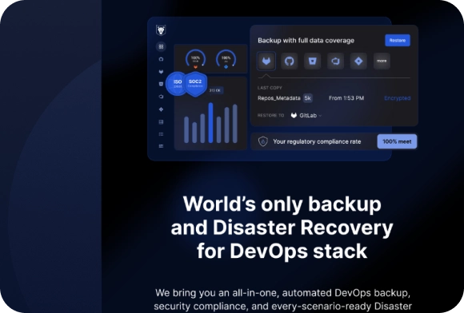This screenshot has height=313, width=464.
Task: Click the "World's only backup" headline
Action: [x=282, y=204]
